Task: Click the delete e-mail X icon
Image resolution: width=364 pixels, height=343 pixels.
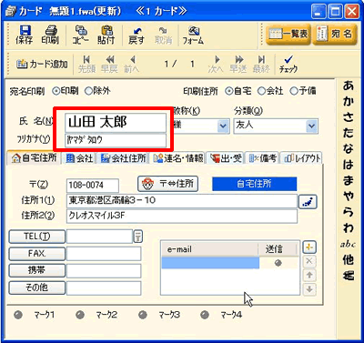Action: click(309, 261)
